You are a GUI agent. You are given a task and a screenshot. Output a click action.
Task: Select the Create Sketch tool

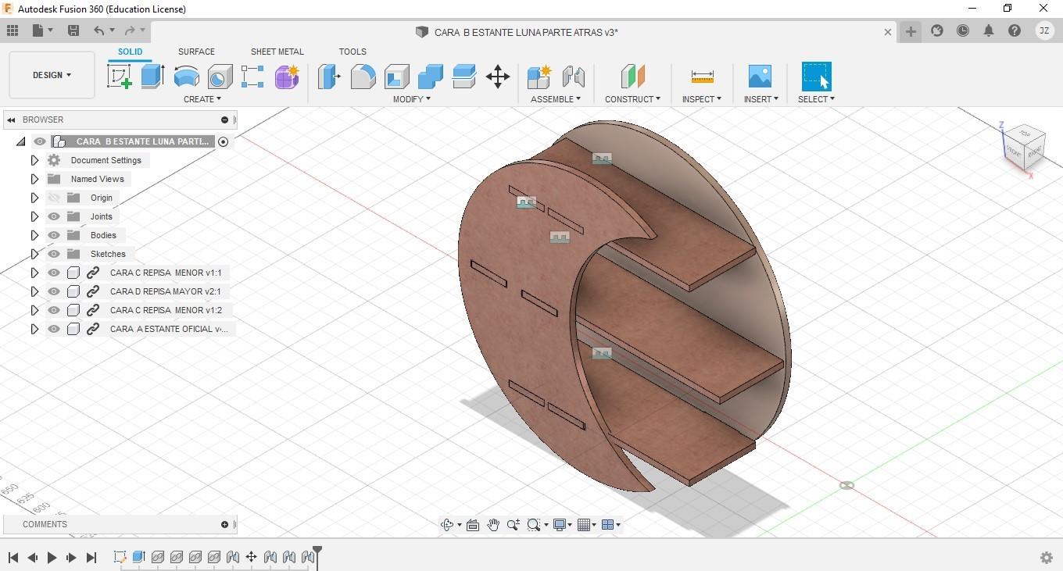coord(119,77)
